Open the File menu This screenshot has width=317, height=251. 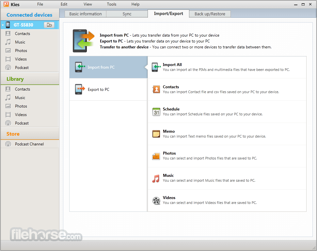(x=40, y=4)
